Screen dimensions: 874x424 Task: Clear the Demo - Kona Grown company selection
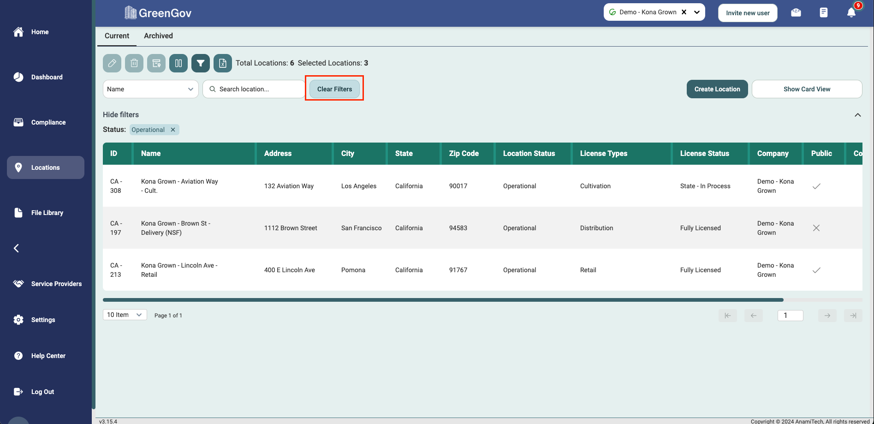(684, 12)
